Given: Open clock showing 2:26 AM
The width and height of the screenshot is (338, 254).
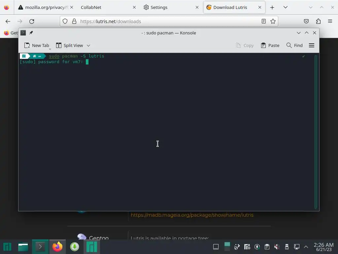Looking at the screenshot, I should pyautogui.click(x=323, y=247).
